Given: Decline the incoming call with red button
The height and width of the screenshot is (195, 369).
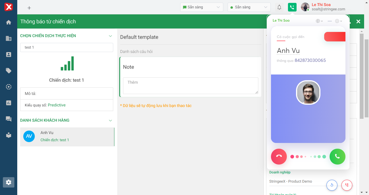Looking at the screenshot, I should pos(279,157).
